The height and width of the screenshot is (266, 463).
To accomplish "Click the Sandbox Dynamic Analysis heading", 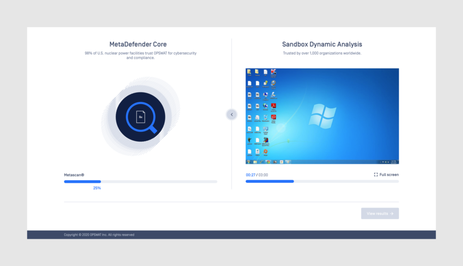I will [x=322, y=44].
